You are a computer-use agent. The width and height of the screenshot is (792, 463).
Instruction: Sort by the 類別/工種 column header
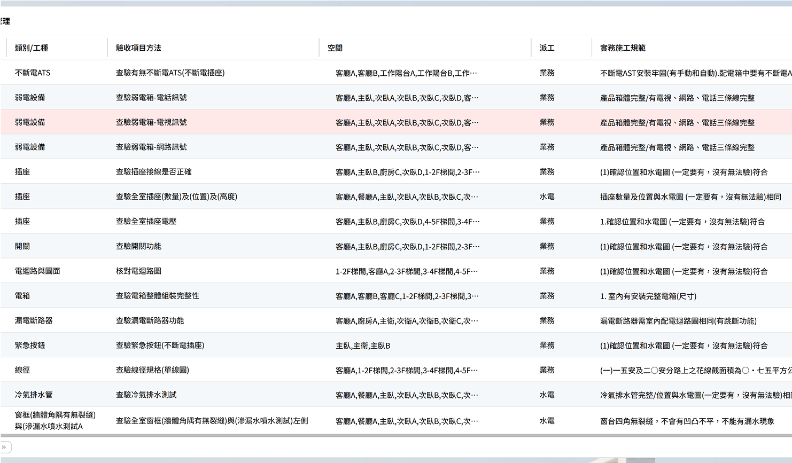tap(32, 48)
